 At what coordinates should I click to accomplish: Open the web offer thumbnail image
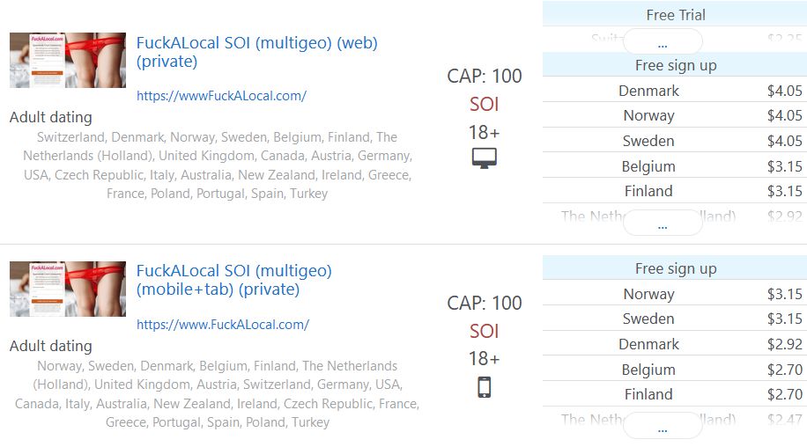[x=68, y=60]
